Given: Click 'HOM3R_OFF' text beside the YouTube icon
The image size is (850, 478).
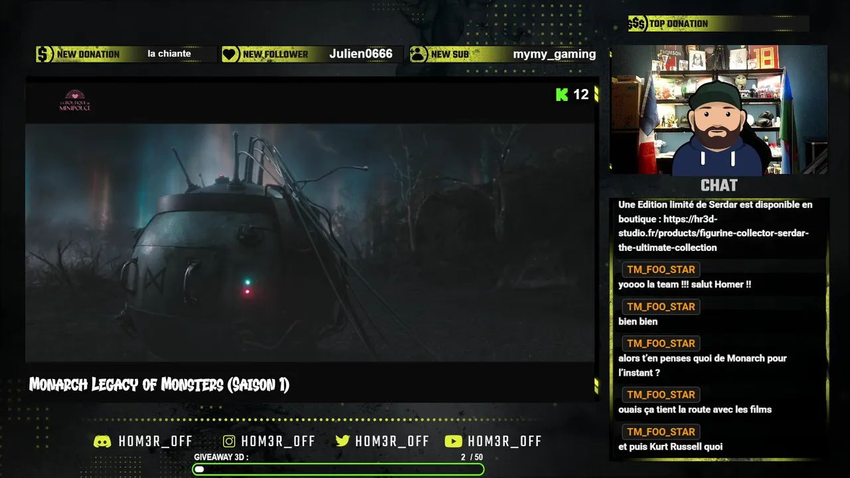Looking at the screenshot, I should pyautogui.click(x=505, y=441).
